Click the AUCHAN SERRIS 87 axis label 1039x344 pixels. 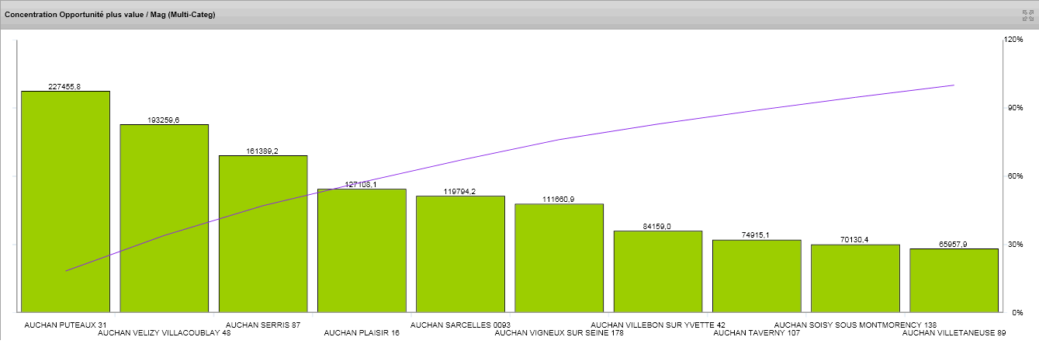[263, 325]
